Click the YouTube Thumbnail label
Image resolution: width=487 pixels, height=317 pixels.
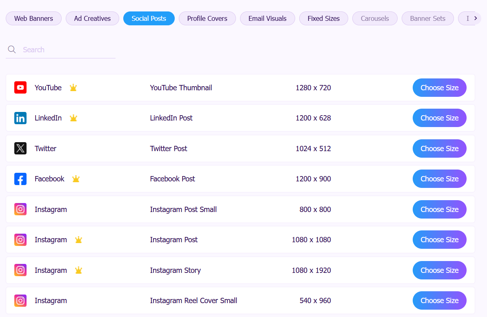point(181,88)
